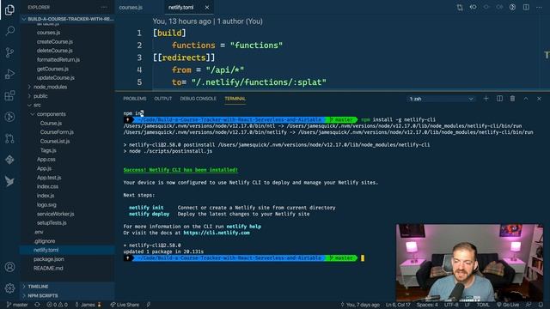Viewport: 550px width, 309px height.
Task: Expand the TIMELINE section
Action: 38,287
